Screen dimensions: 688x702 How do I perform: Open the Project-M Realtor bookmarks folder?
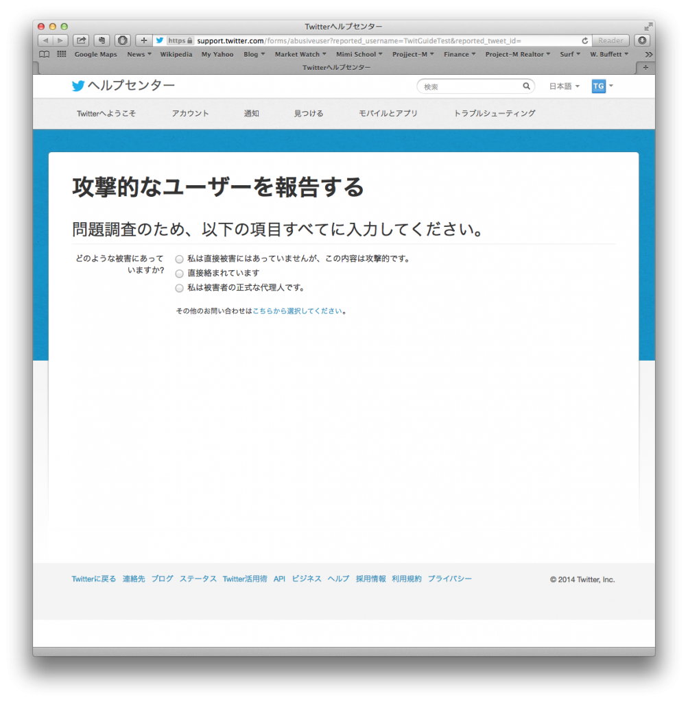[x=518, y=54]
